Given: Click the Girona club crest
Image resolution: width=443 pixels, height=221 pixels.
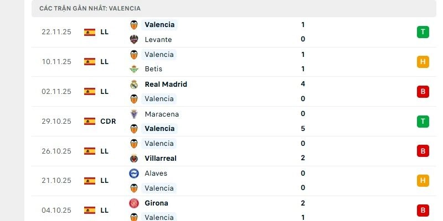Looking at the screenshot, I should [x=133, y=203].
